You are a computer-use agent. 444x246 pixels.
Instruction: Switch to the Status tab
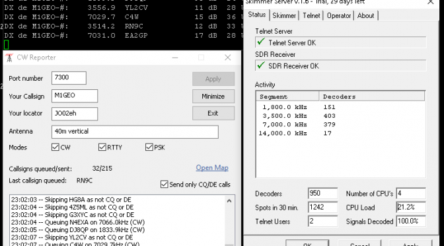(257, 15)
